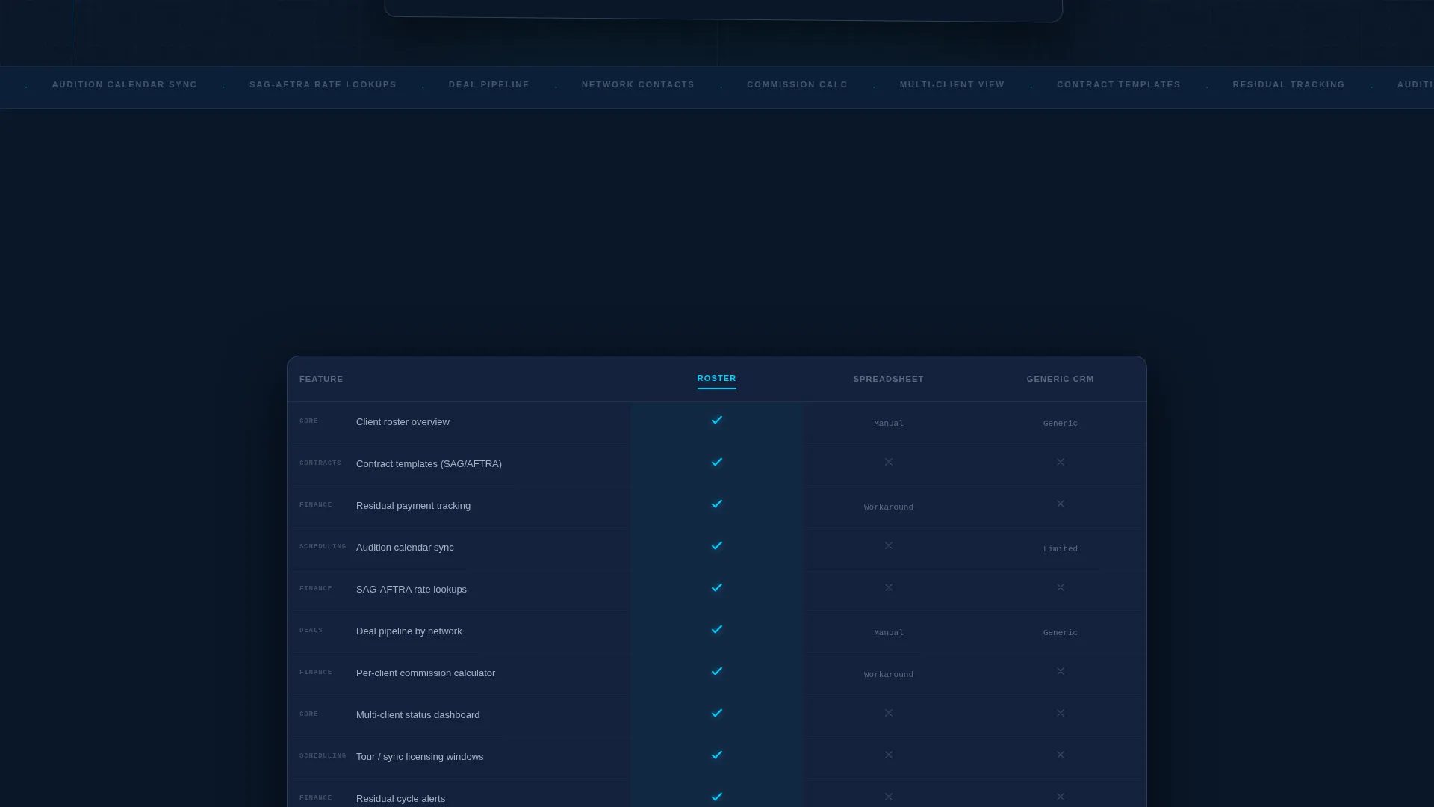Click Generic in the Deal pipeline row
1434x807 pixels.
(x=1061, y=633)
